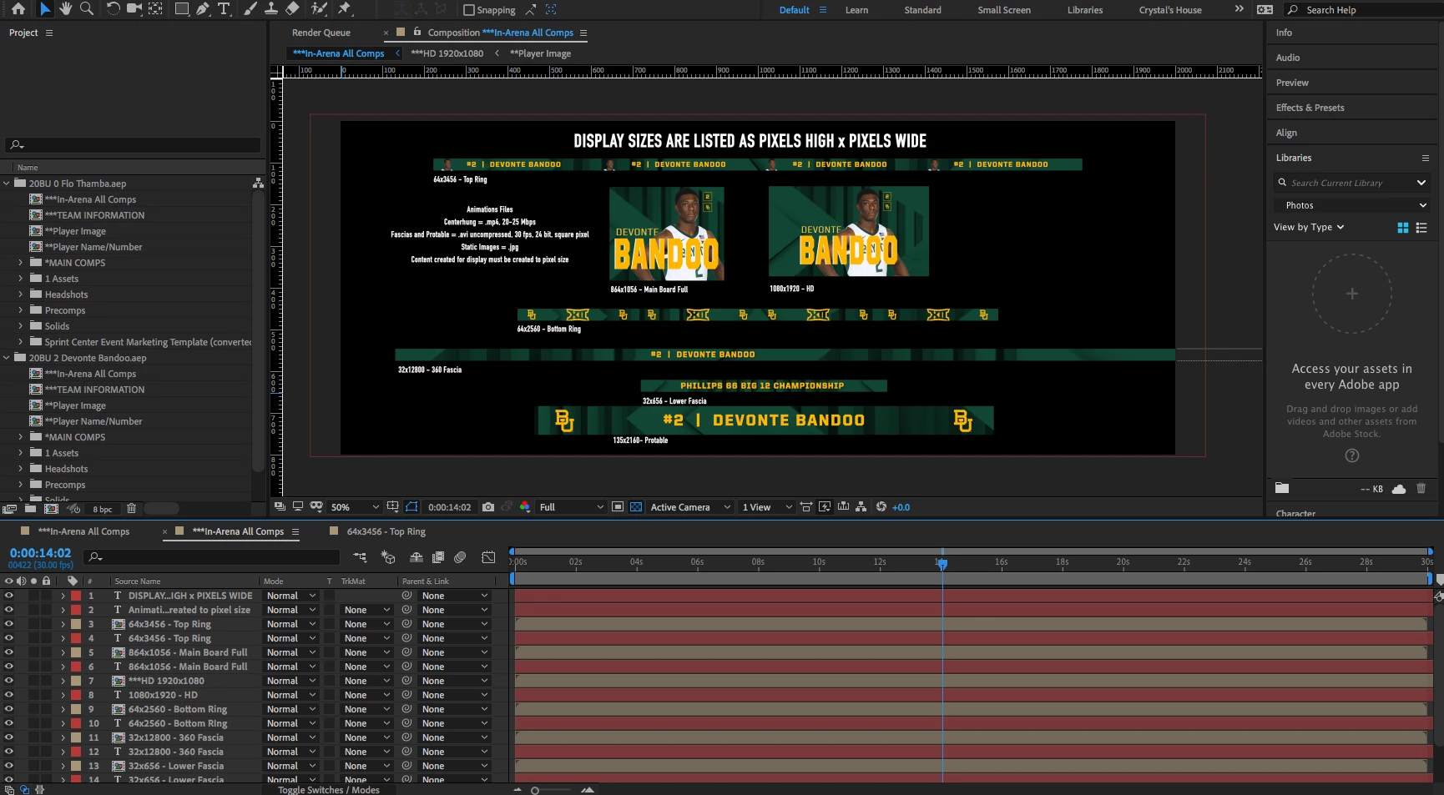1444x795 pixels.
Task: Click the Frame Blending icon in timeline
Action: (438, 557)
